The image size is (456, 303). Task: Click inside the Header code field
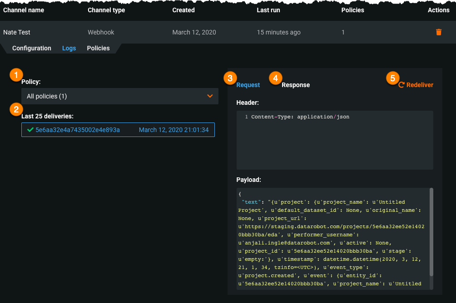click(x=335, y=141)
